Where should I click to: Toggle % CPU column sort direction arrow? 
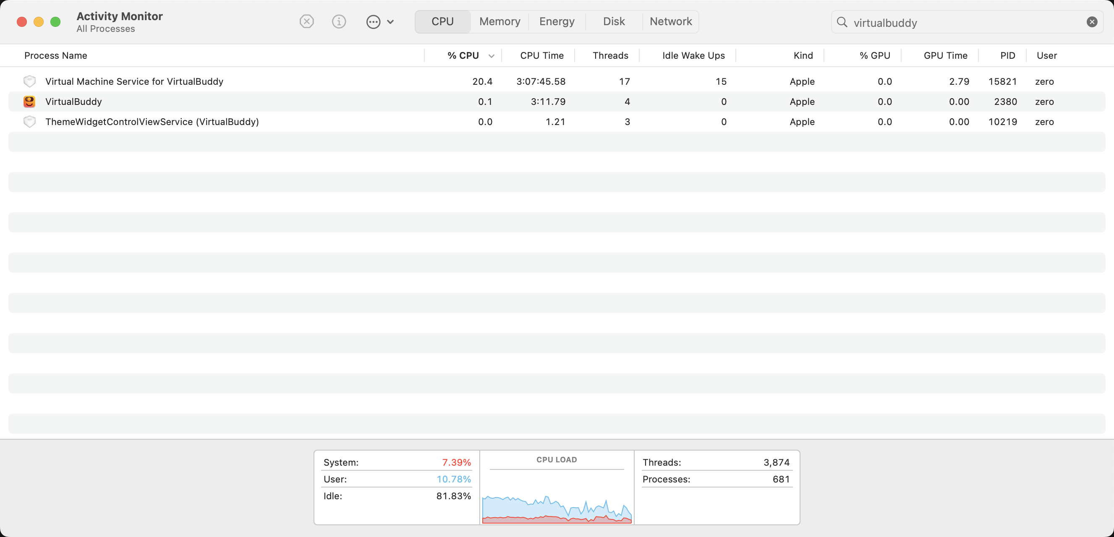(x=491, y=56)
